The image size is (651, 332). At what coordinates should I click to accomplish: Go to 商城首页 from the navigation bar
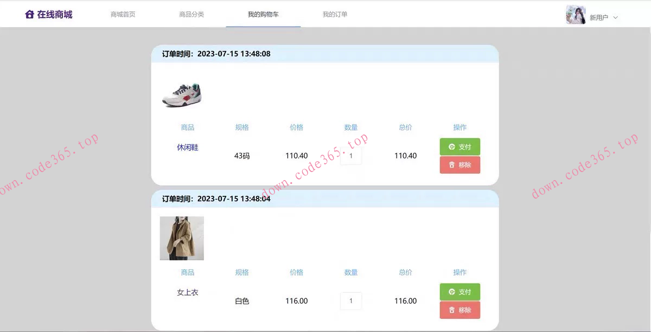pyautogui.click(x=122, y=15)
